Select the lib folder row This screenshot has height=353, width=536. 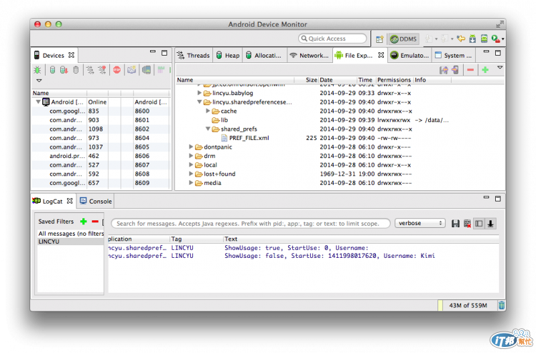[340, 120]
